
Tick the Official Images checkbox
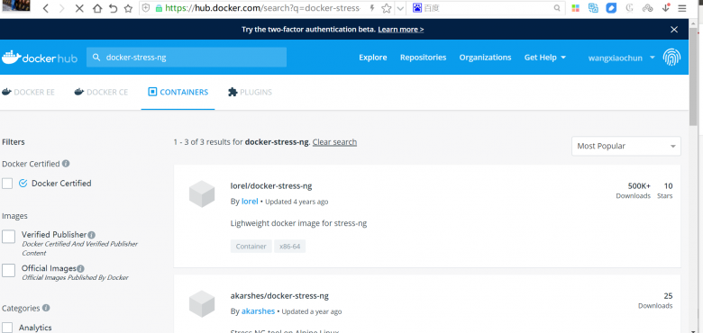coord(8,270)
